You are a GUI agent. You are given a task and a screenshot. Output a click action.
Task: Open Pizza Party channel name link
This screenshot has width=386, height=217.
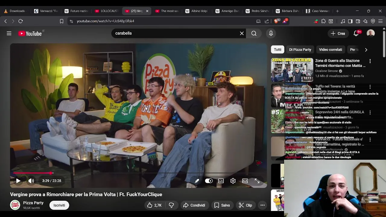(x=33, y=203)
